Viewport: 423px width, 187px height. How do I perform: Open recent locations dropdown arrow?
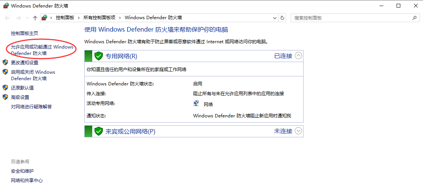pos(27,18)
